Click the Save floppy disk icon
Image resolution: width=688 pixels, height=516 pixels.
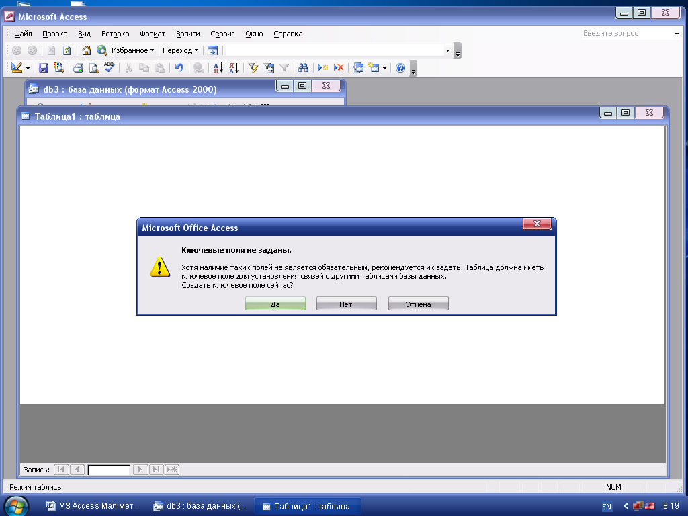point(44,68)
